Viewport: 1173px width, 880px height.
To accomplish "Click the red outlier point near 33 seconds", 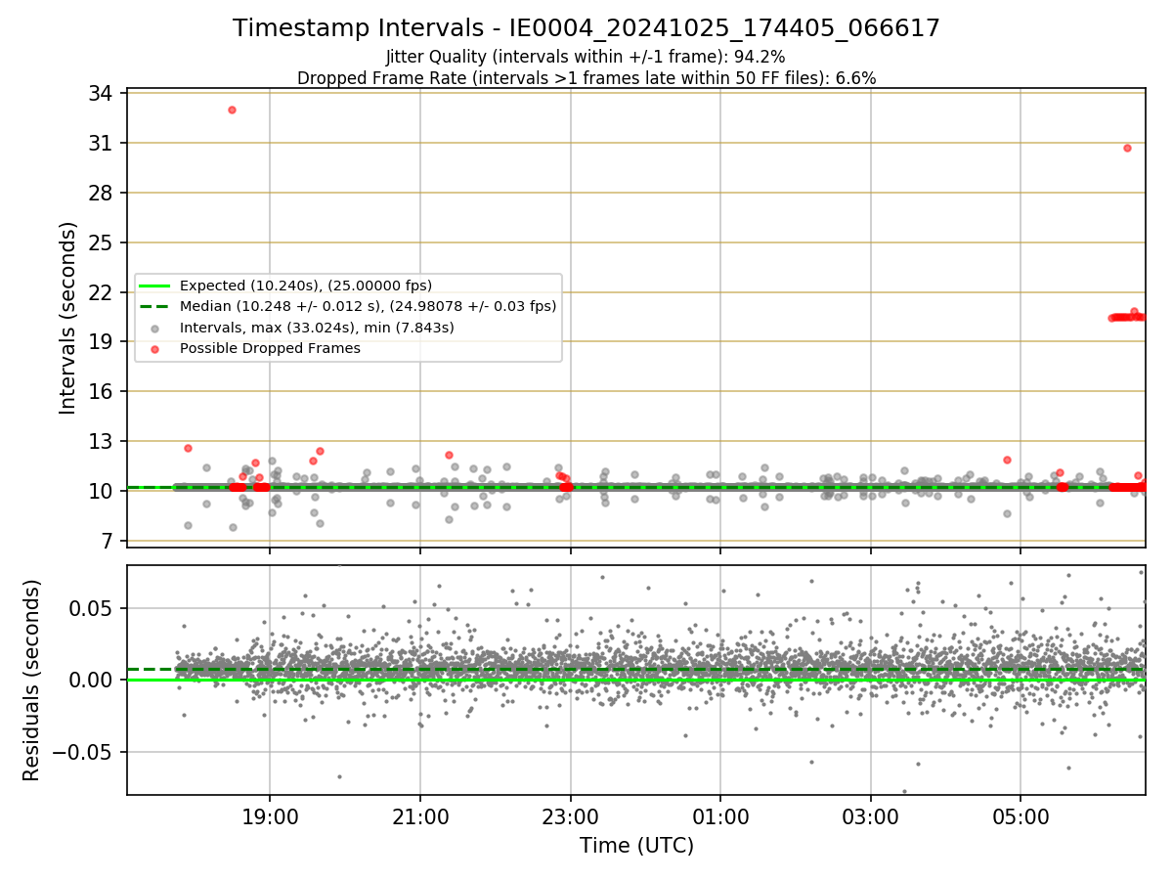I will pos(232,110).
